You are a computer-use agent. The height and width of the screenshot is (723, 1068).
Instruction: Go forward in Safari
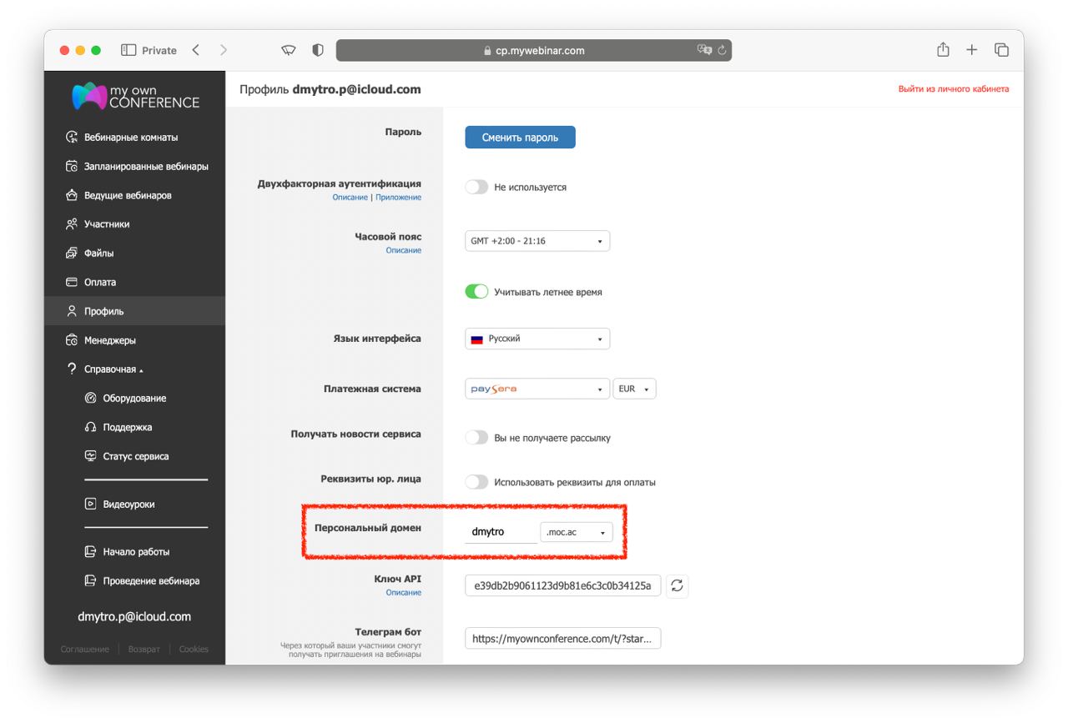(223, 50)
